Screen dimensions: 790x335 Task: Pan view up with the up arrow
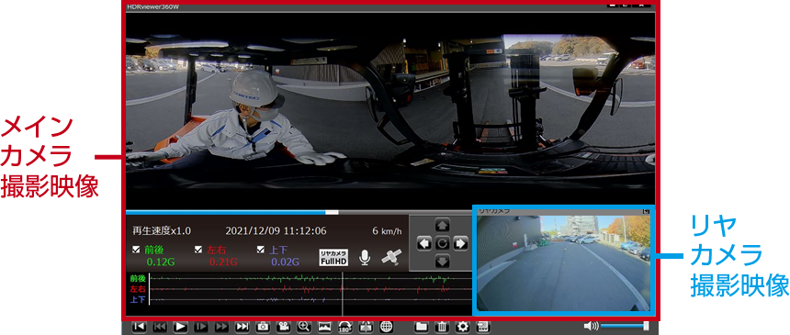442,225
